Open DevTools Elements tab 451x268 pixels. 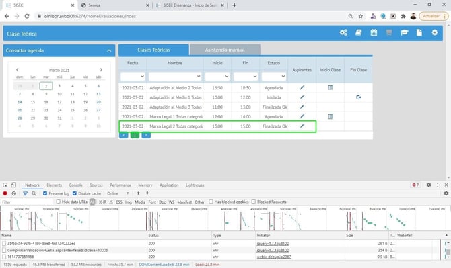[54, 185]
